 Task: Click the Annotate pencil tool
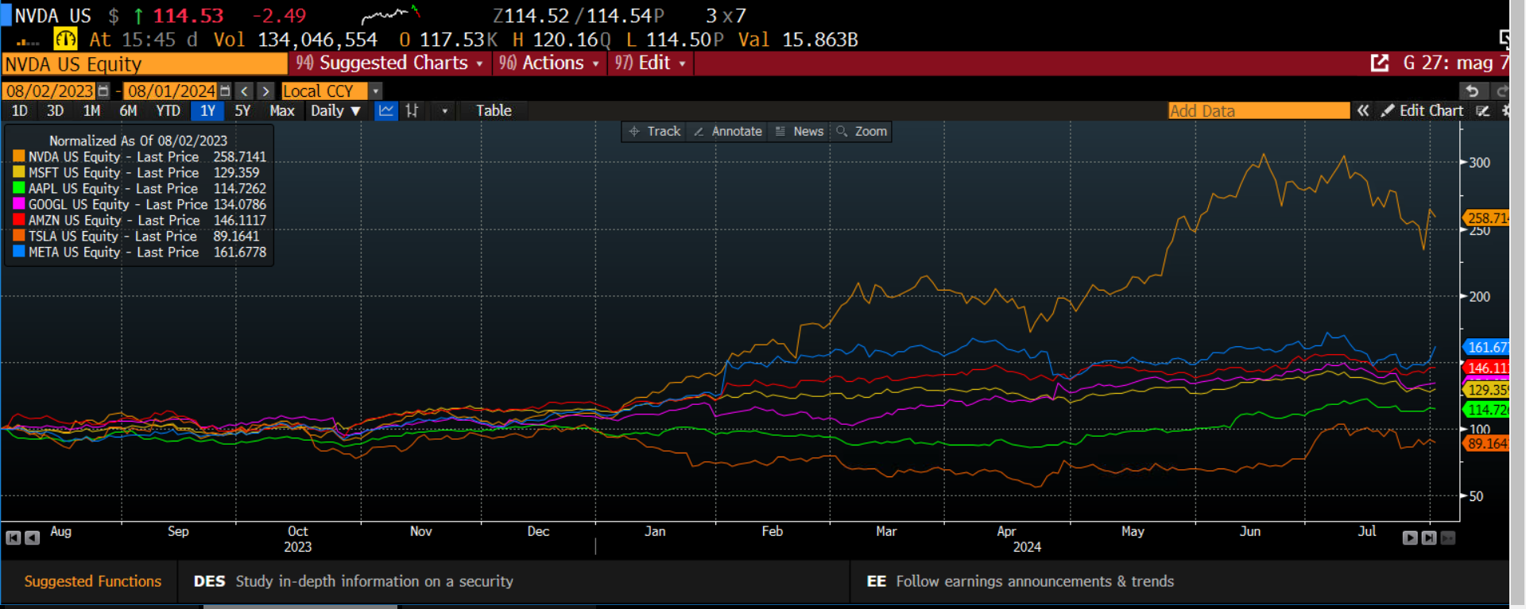coord(728,132)
